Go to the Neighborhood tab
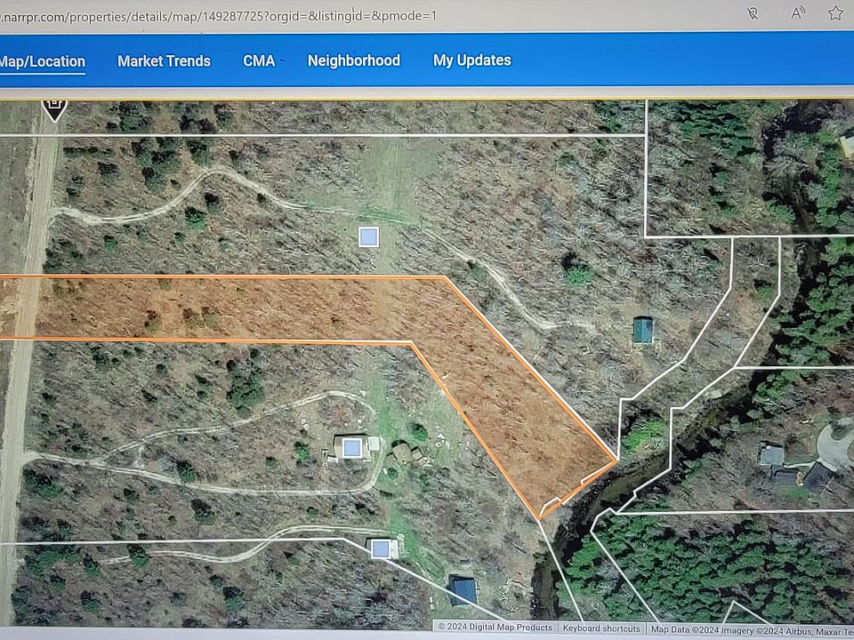This screenshot has width=854, height=640. pyautogui.click(x=353, y=60)
